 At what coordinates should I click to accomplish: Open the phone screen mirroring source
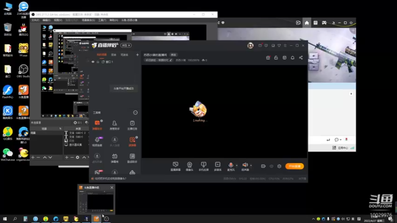click(203, 167)
